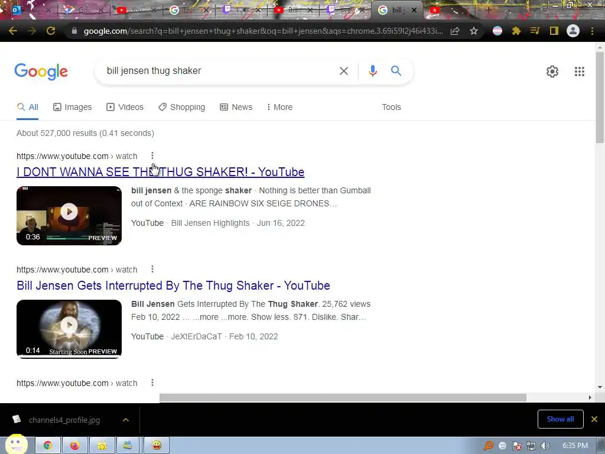Screen dimensions: 605x454
Task: Open options for third youtube.com result
Action: [x=152, y=382]
